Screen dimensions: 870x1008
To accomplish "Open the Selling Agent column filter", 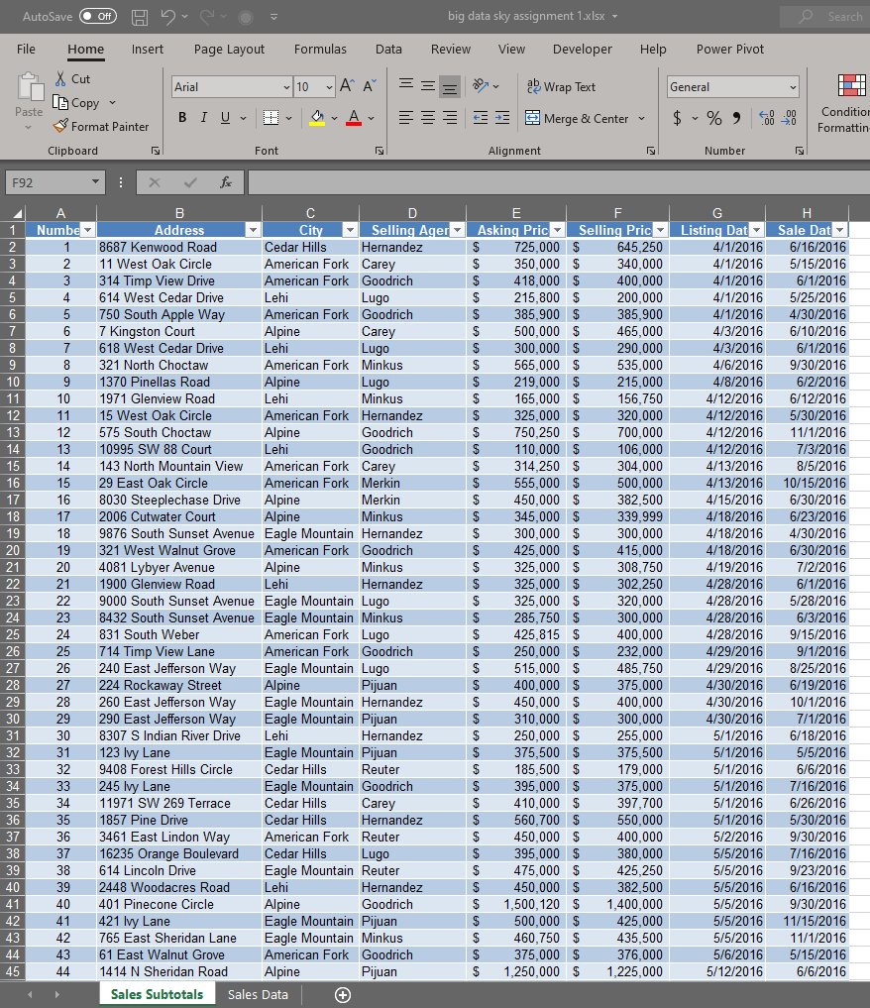I will 457,229.
